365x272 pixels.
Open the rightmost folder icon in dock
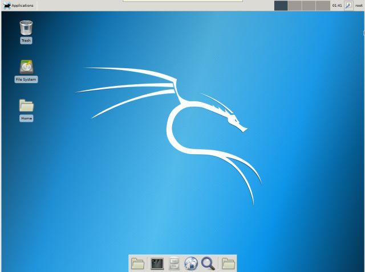(x=228, y=263)
